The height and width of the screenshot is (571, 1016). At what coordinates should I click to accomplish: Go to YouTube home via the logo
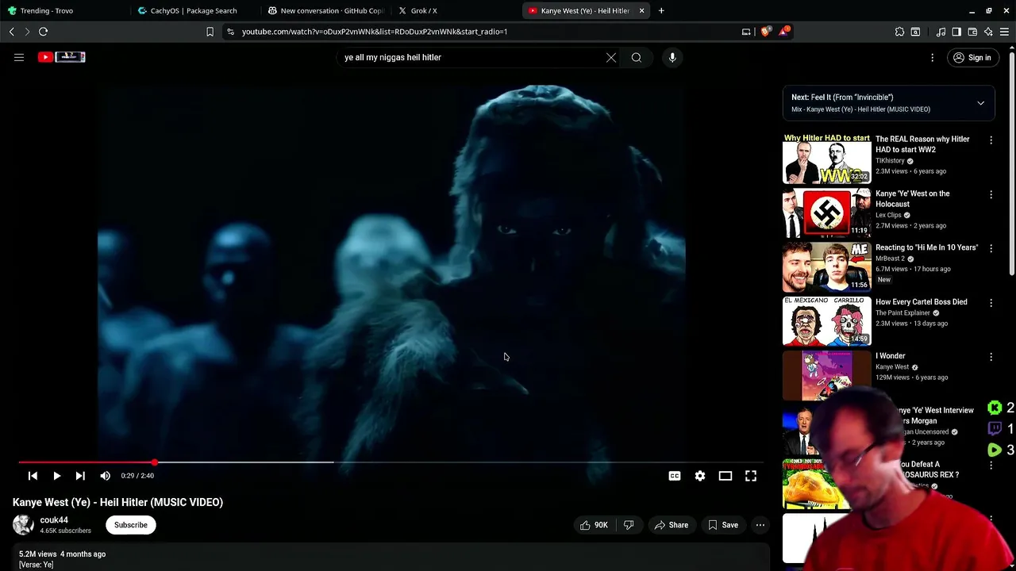pyautogui.click(x=61, y=57)
